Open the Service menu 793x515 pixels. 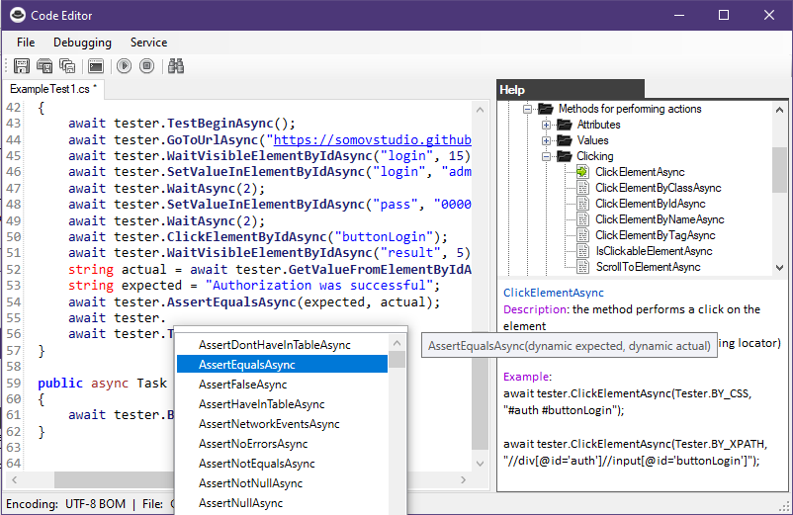pyautogui.click(x=148, y=43)
